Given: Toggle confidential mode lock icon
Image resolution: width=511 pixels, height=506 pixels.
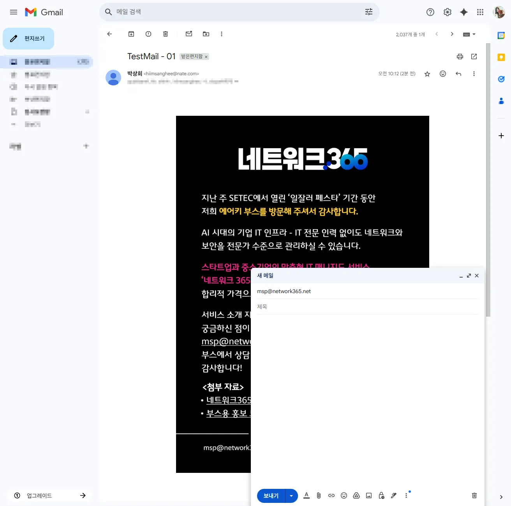Looking at the screenshot, I should pyautogui.click(x=381, y=495).
